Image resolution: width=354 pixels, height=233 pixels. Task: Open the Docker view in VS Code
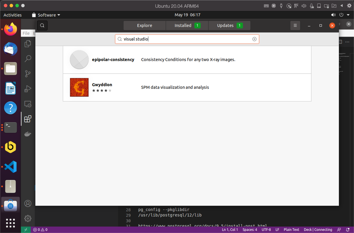pyautogui.click(x=28, y=134)
